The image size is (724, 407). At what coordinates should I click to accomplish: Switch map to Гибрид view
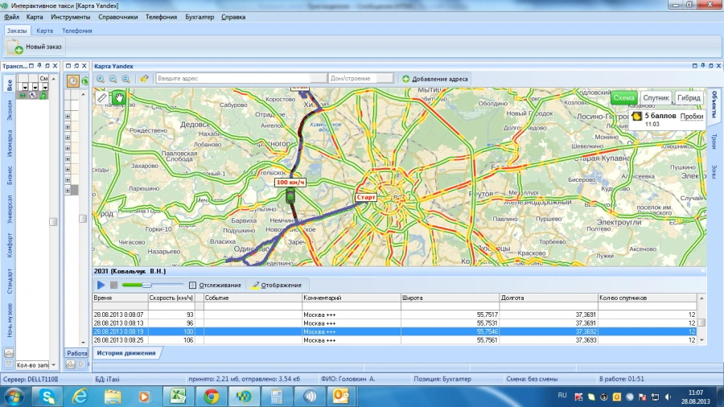click(x=689, y=98)
